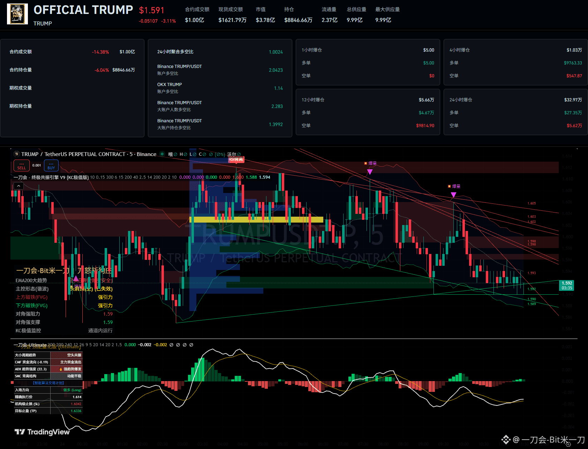Click the 24小时爆仓 card title

tap(461, 100)
